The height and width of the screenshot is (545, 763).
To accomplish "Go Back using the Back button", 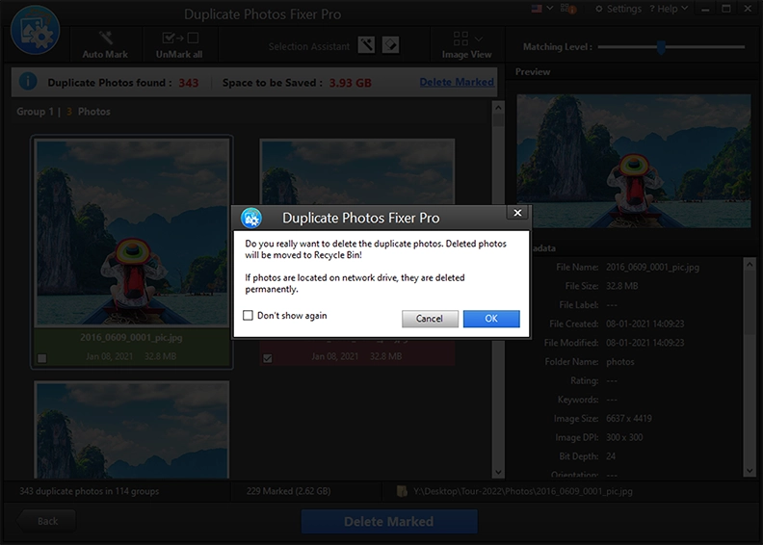I will tap(46, 521).
